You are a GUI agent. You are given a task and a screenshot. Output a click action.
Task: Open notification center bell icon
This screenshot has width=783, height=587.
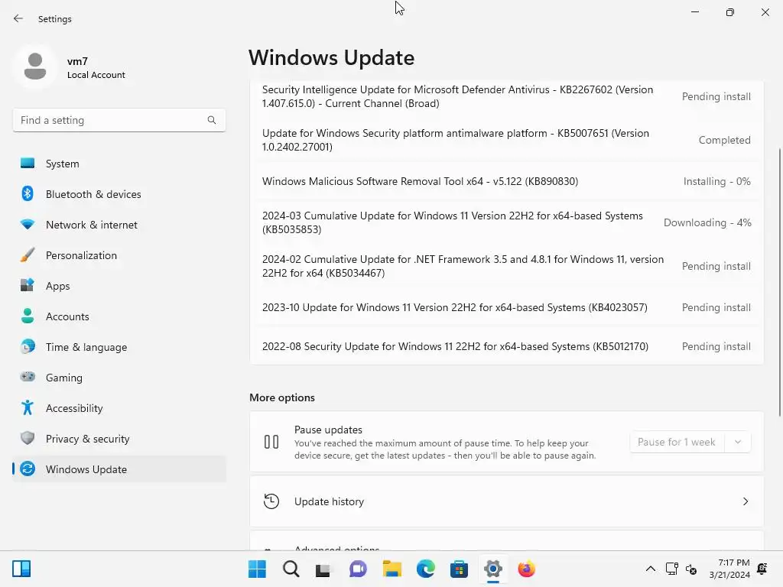pyautogui.click(x=762, y=568)
